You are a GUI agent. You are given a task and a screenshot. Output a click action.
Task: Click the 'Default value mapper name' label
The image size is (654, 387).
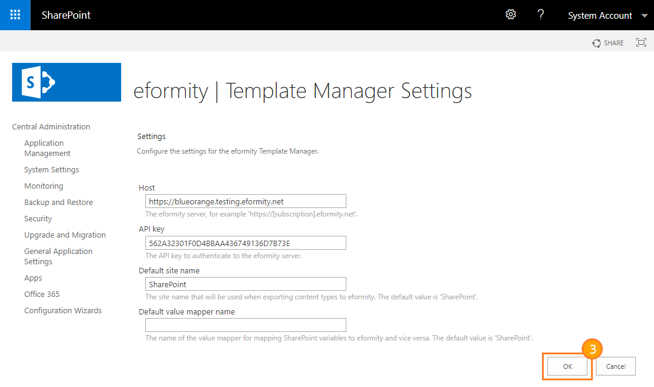point(187,311)
